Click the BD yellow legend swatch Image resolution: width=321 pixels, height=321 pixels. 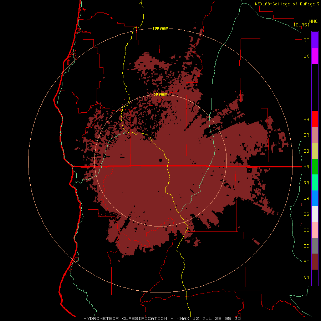coord(315,151)
